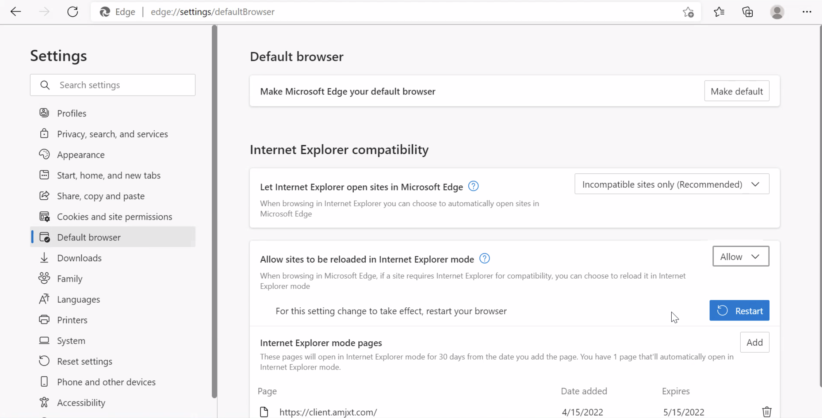This screenshot has width=822, height=418.
Task: Delete the client.amjxt.com page entry
Action: (767, 412)
